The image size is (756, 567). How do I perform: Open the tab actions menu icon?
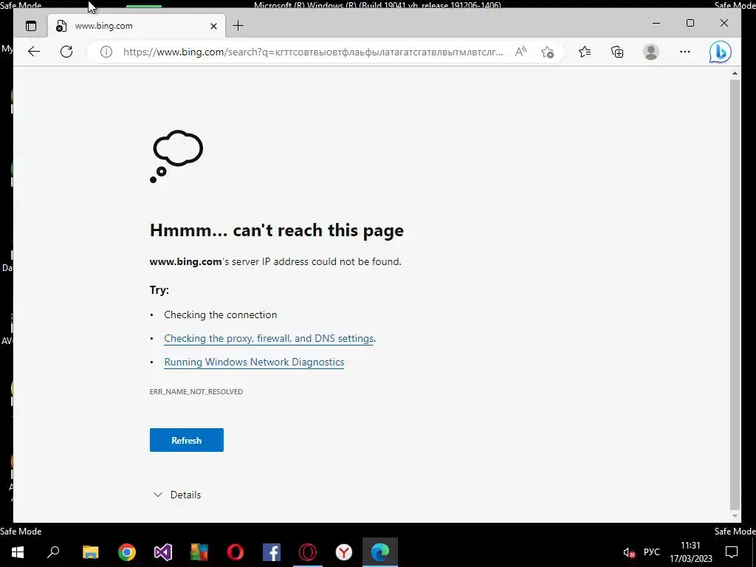click(x=31, y=26)
